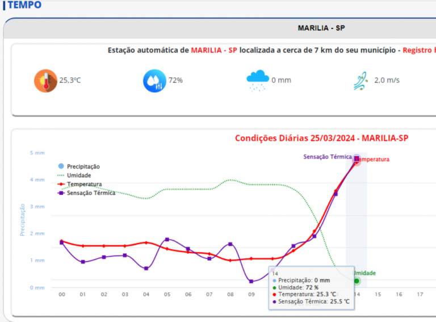Click the blue humidity droplets icon
Screen dimensions: 436x322
(x=154, y=81)
